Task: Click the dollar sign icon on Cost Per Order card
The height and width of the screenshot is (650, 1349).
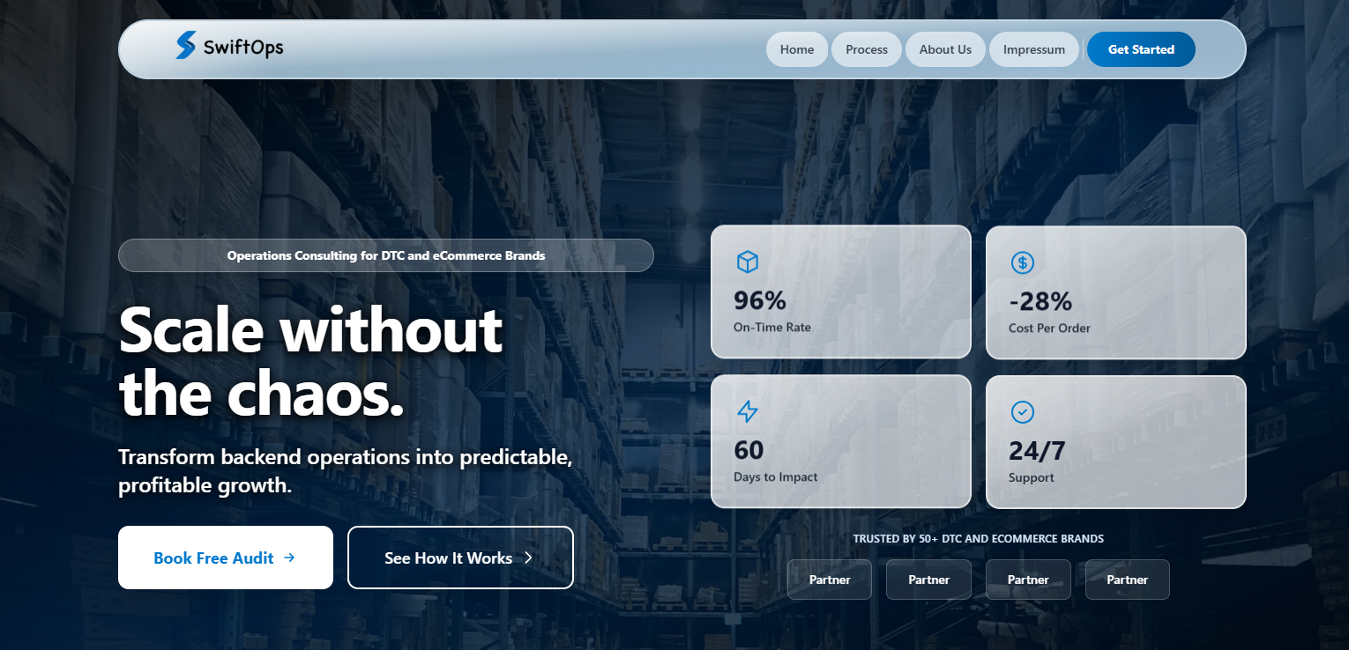Action: pos(1023,262)
